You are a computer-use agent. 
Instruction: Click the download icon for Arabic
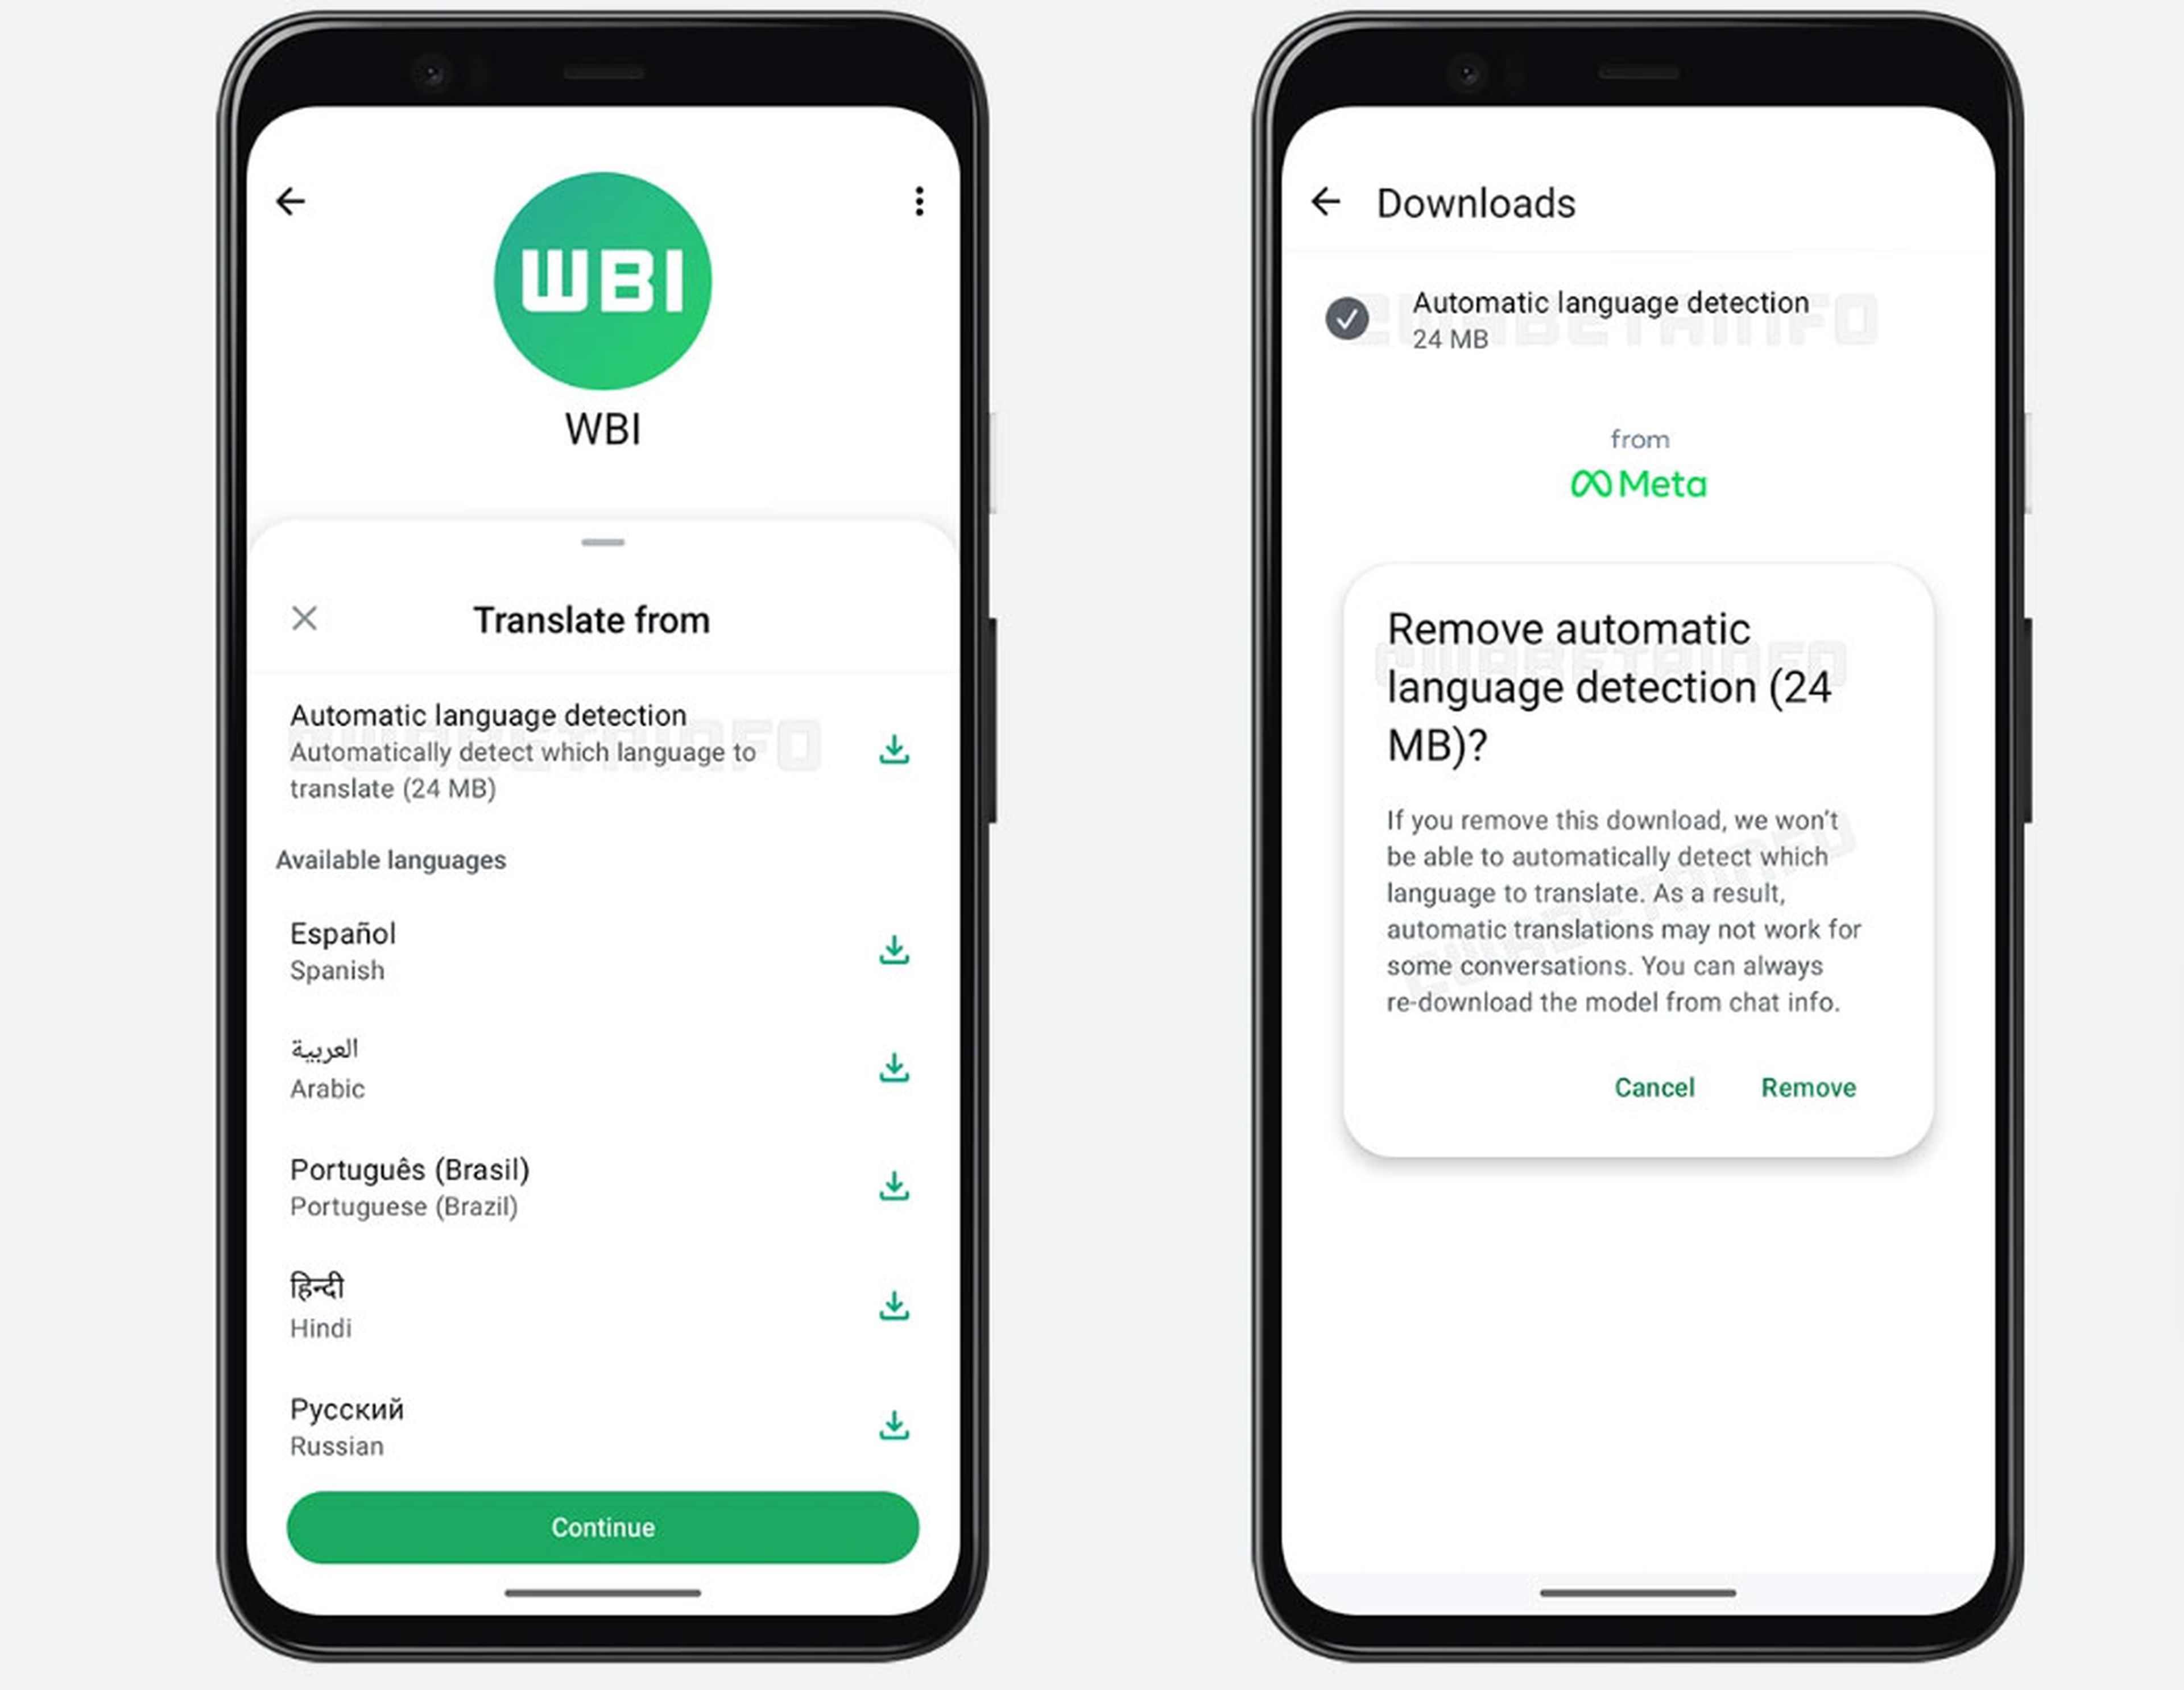897,1064
